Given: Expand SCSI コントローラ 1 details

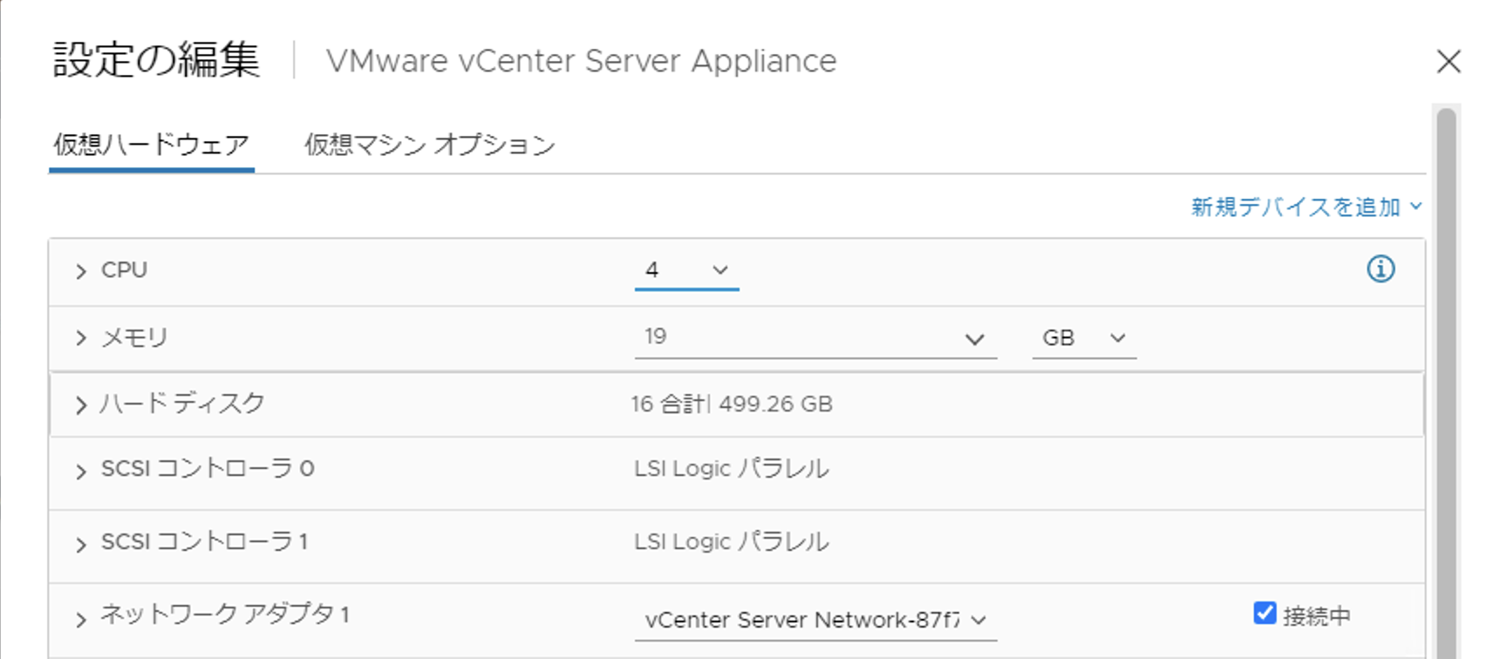Looking at the screenshot, I should pos(81,545).
